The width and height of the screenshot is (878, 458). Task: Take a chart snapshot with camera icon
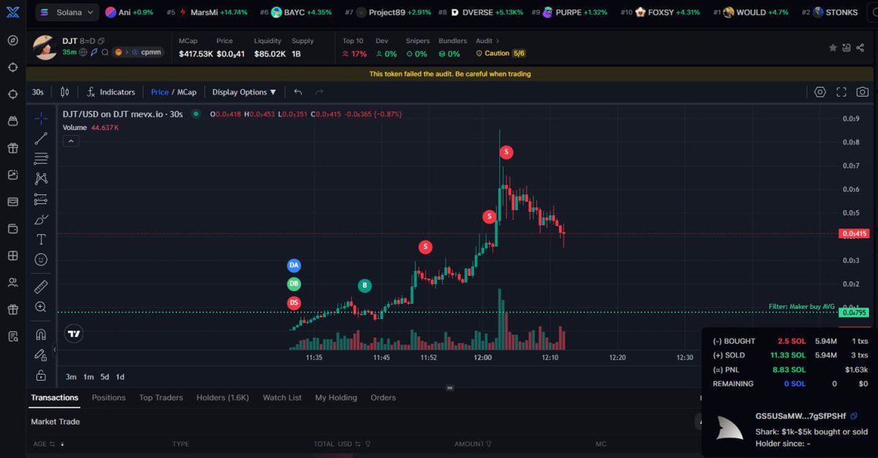(x=863, y=92)
